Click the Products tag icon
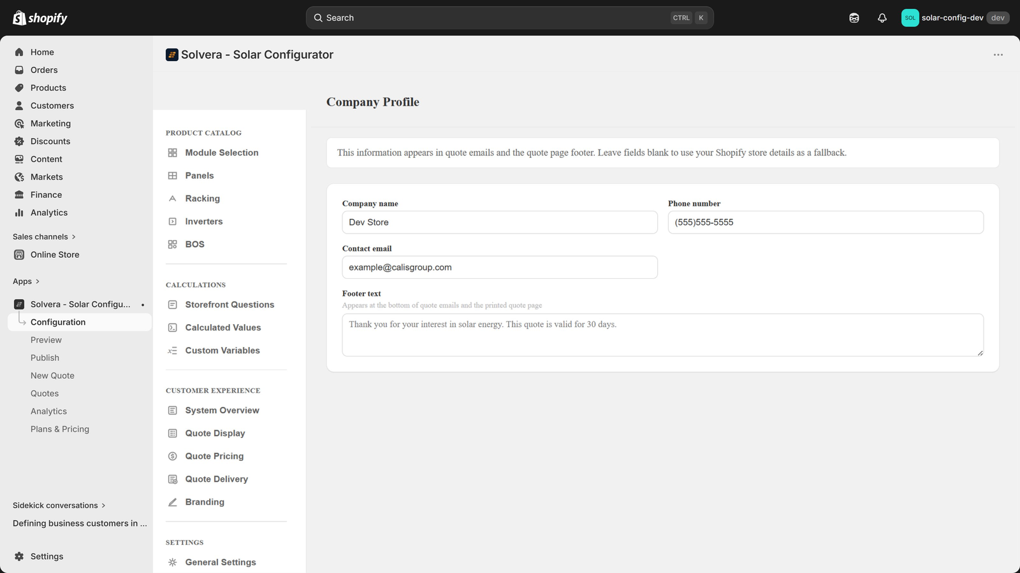Screen dimensions: 1020x573 (19, 88)
